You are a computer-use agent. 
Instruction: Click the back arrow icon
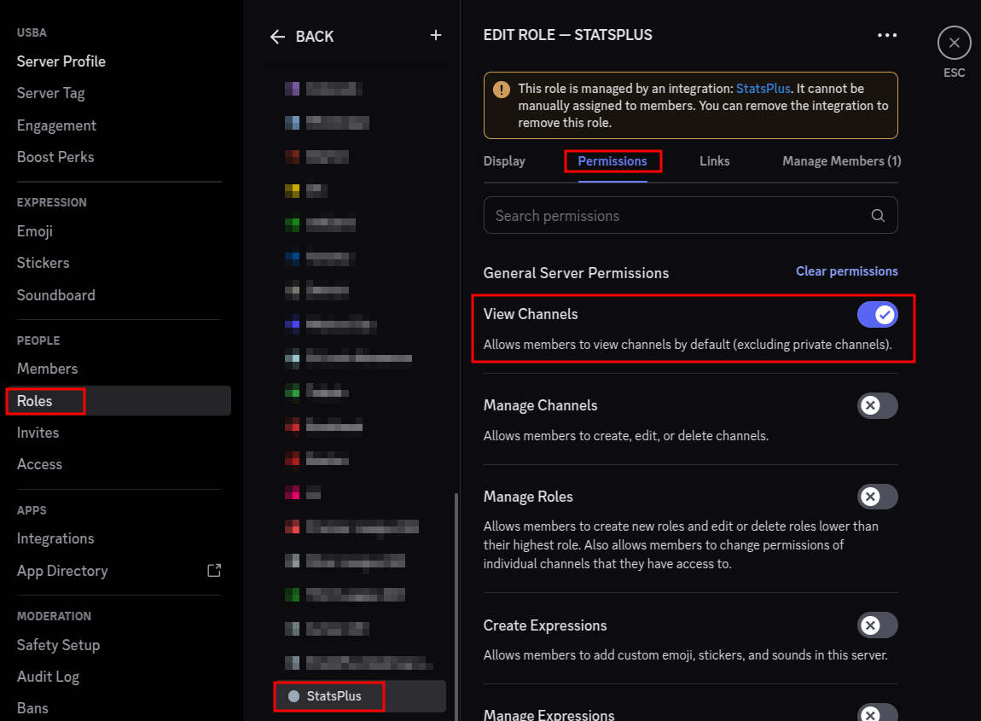click(x=277, y=37)
